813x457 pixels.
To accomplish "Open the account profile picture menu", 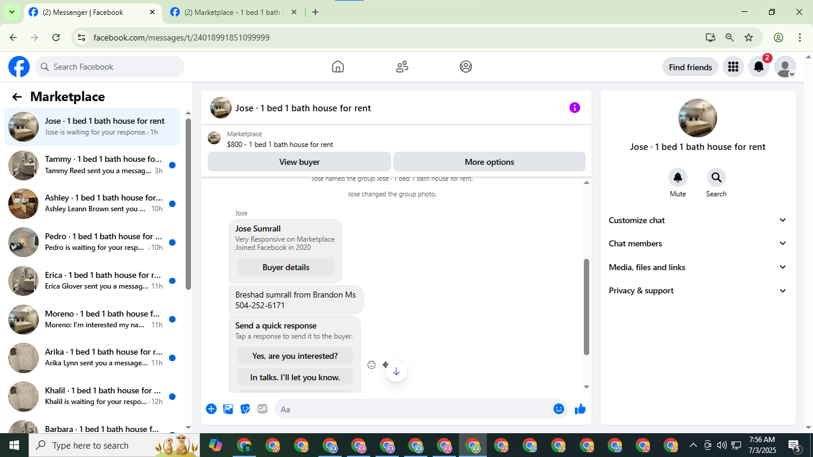I will pyautogui.click(x=785, y=67).
